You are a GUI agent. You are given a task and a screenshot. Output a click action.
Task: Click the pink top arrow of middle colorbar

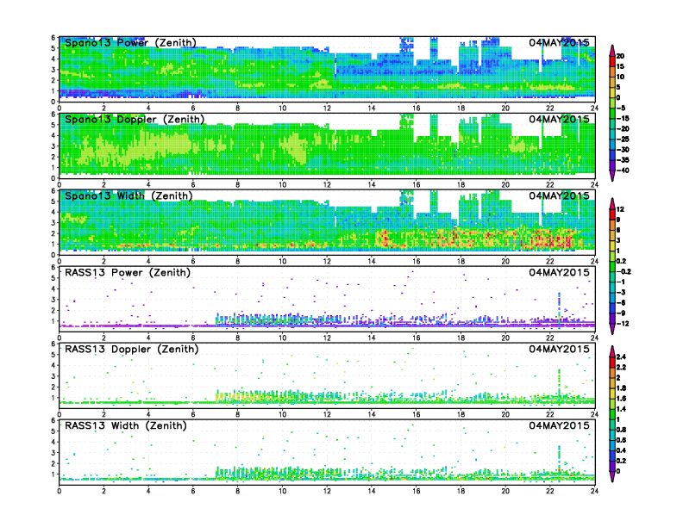click(x=612, y=203)
